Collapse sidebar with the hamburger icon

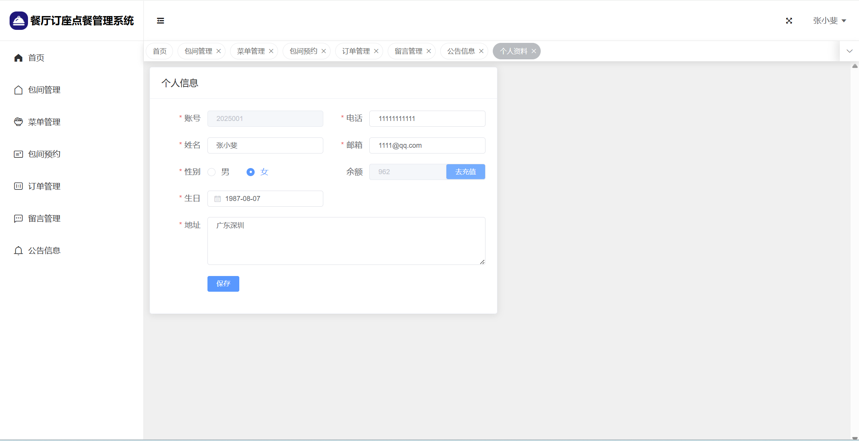[160, 21]
